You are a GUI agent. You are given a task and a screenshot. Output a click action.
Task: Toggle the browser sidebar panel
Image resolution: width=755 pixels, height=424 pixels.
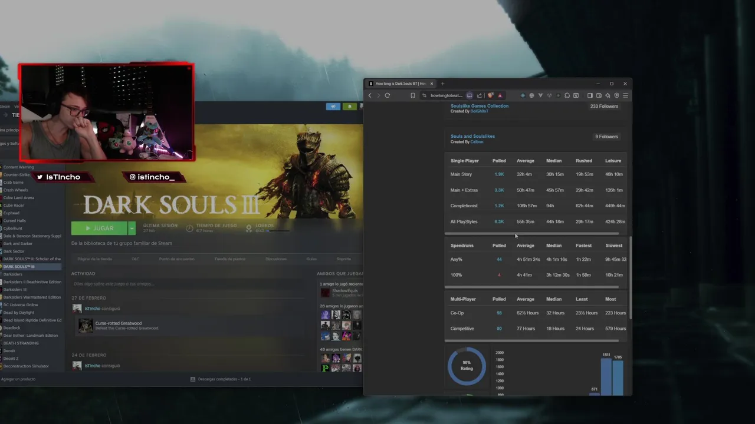(x=590, y=95)
